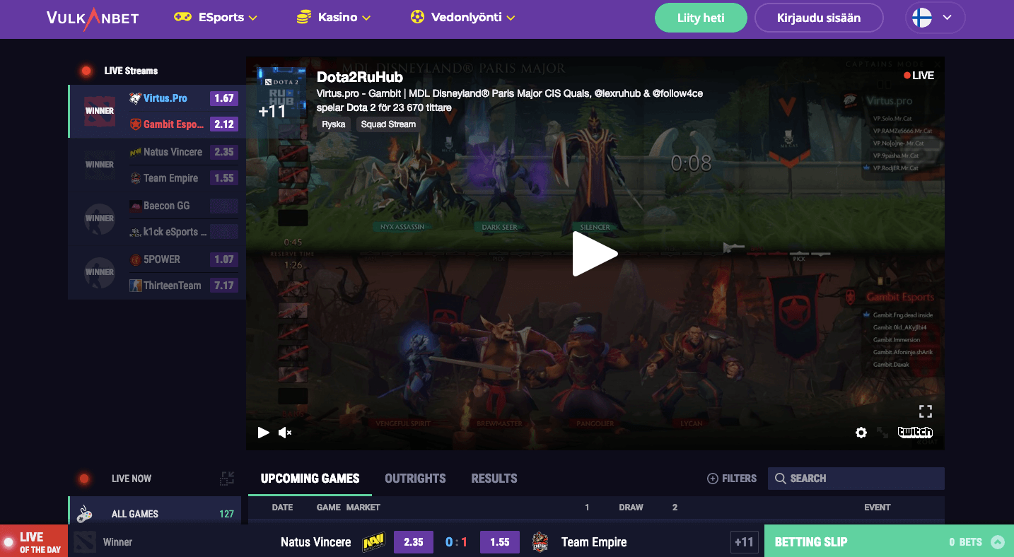This screenshot has height=557, width=1014.
Task: Click the Event column header
Action: 878,508
